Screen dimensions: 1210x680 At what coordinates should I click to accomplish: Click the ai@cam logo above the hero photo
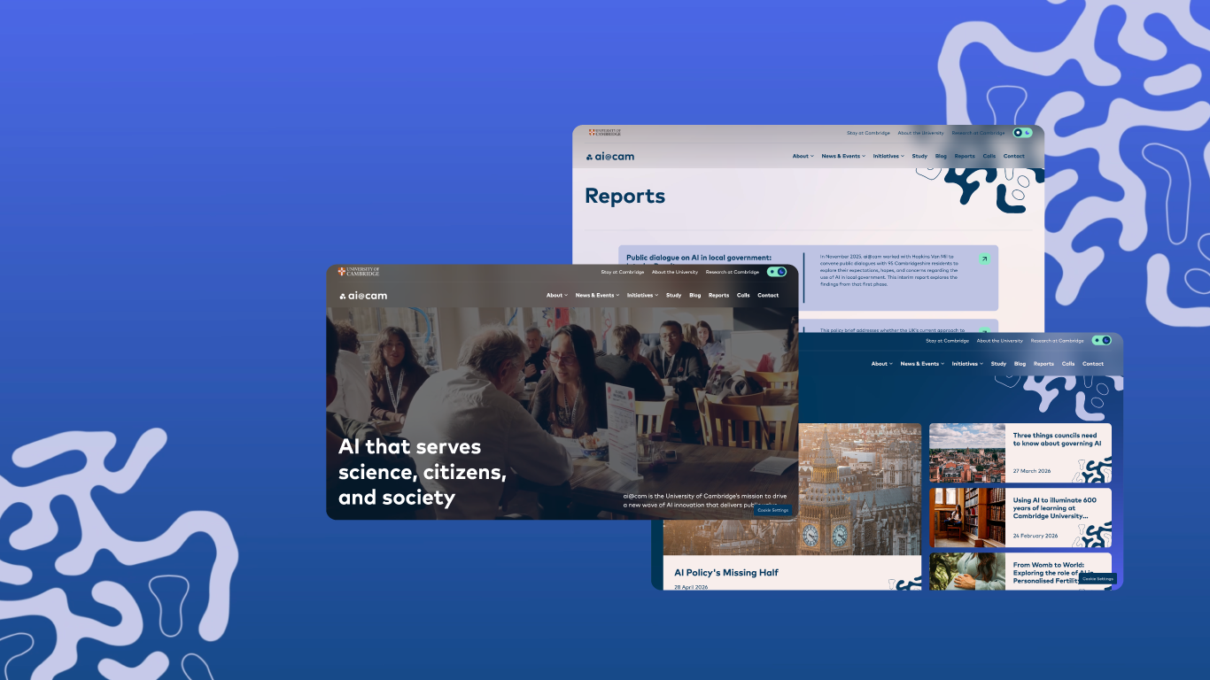[363, 296]
